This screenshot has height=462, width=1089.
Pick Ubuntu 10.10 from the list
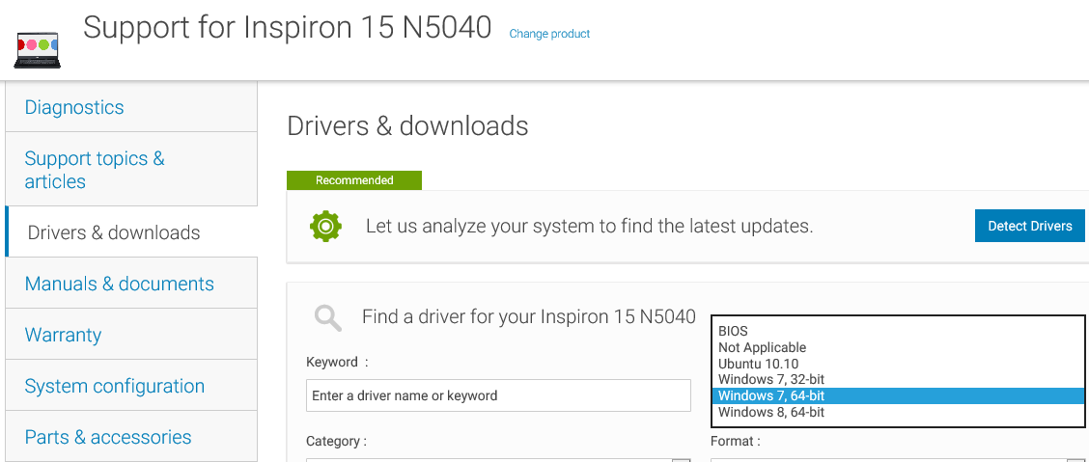[897, 364]
